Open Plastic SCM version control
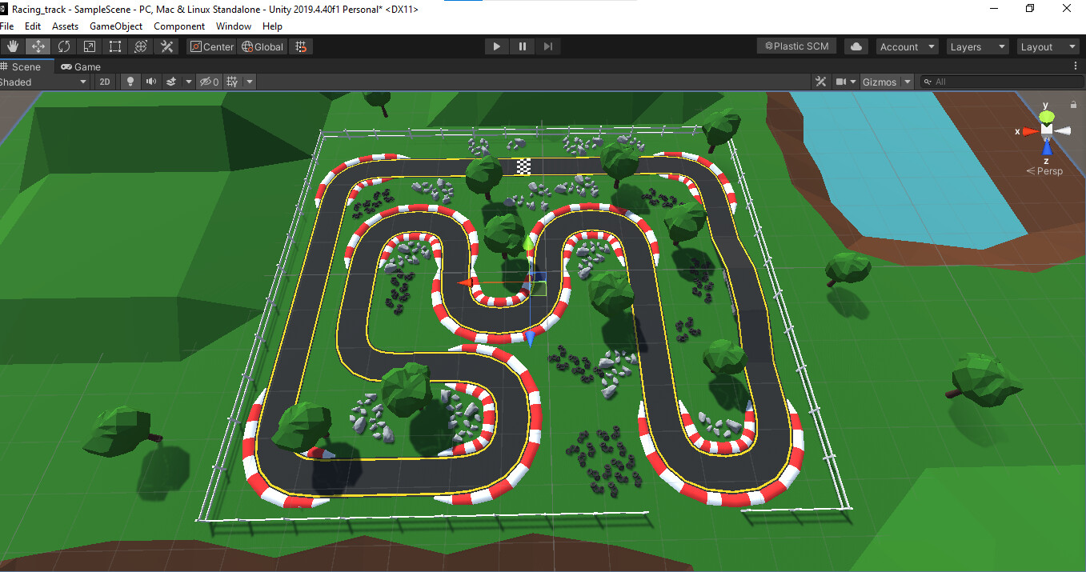This screenshot has width=1086, height=572. click(796, 46)
